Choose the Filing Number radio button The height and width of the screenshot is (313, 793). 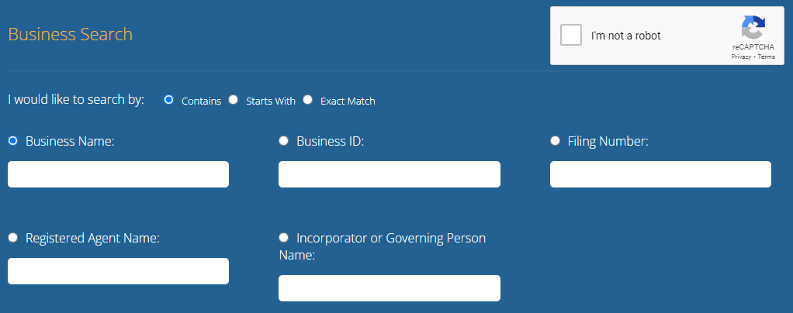(555, 140)
